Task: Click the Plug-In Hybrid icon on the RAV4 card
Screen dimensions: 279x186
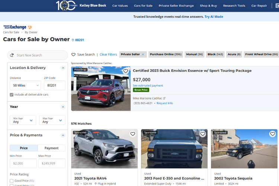Action: click(x=96, y=184)
